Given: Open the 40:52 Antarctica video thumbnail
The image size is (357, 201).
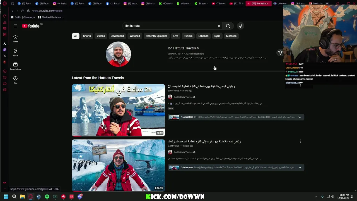Looking at the screenshot, I should coord(118,110).
